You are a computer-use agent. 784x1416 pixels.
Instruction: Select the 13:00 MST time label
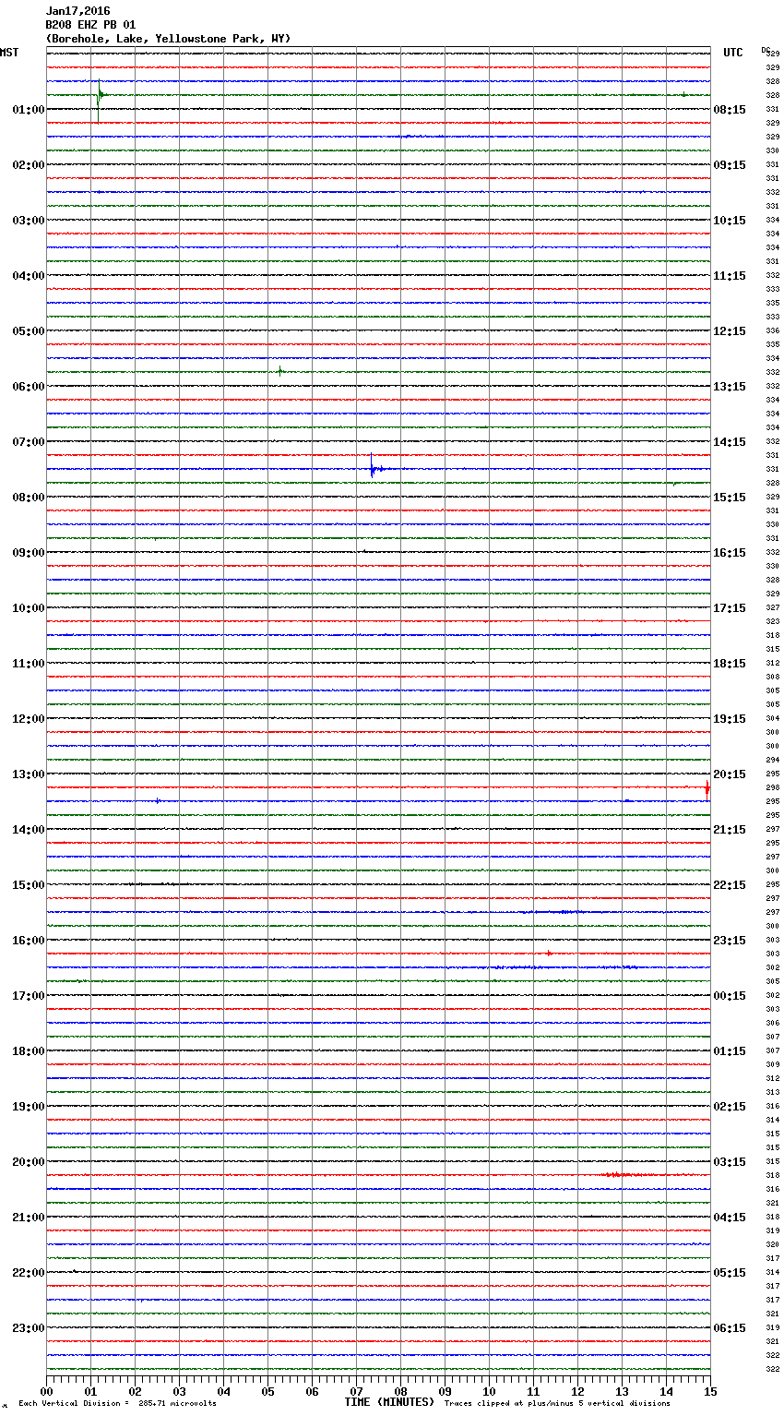point(28,774)
